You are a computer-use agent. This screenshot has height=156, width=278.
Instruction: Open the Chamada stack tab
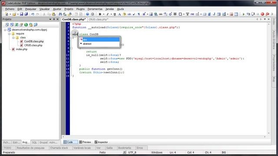59,148
